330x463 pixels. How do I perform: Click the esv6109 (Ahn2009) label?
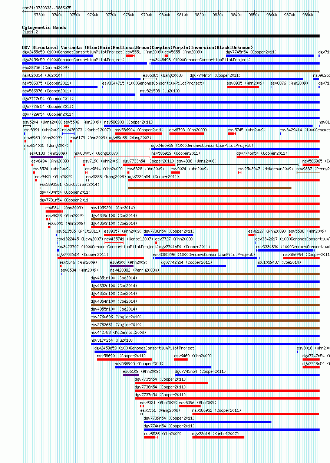point(142,371)
